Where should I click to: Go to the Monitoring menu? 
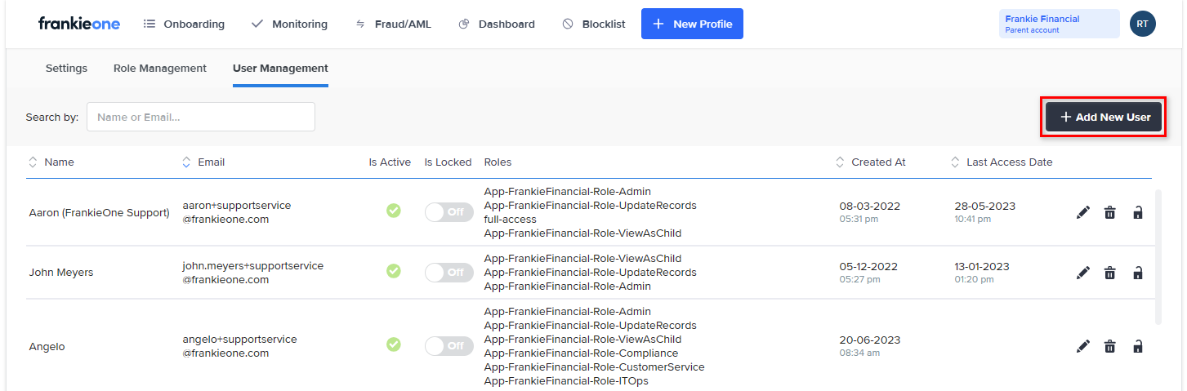289,24
